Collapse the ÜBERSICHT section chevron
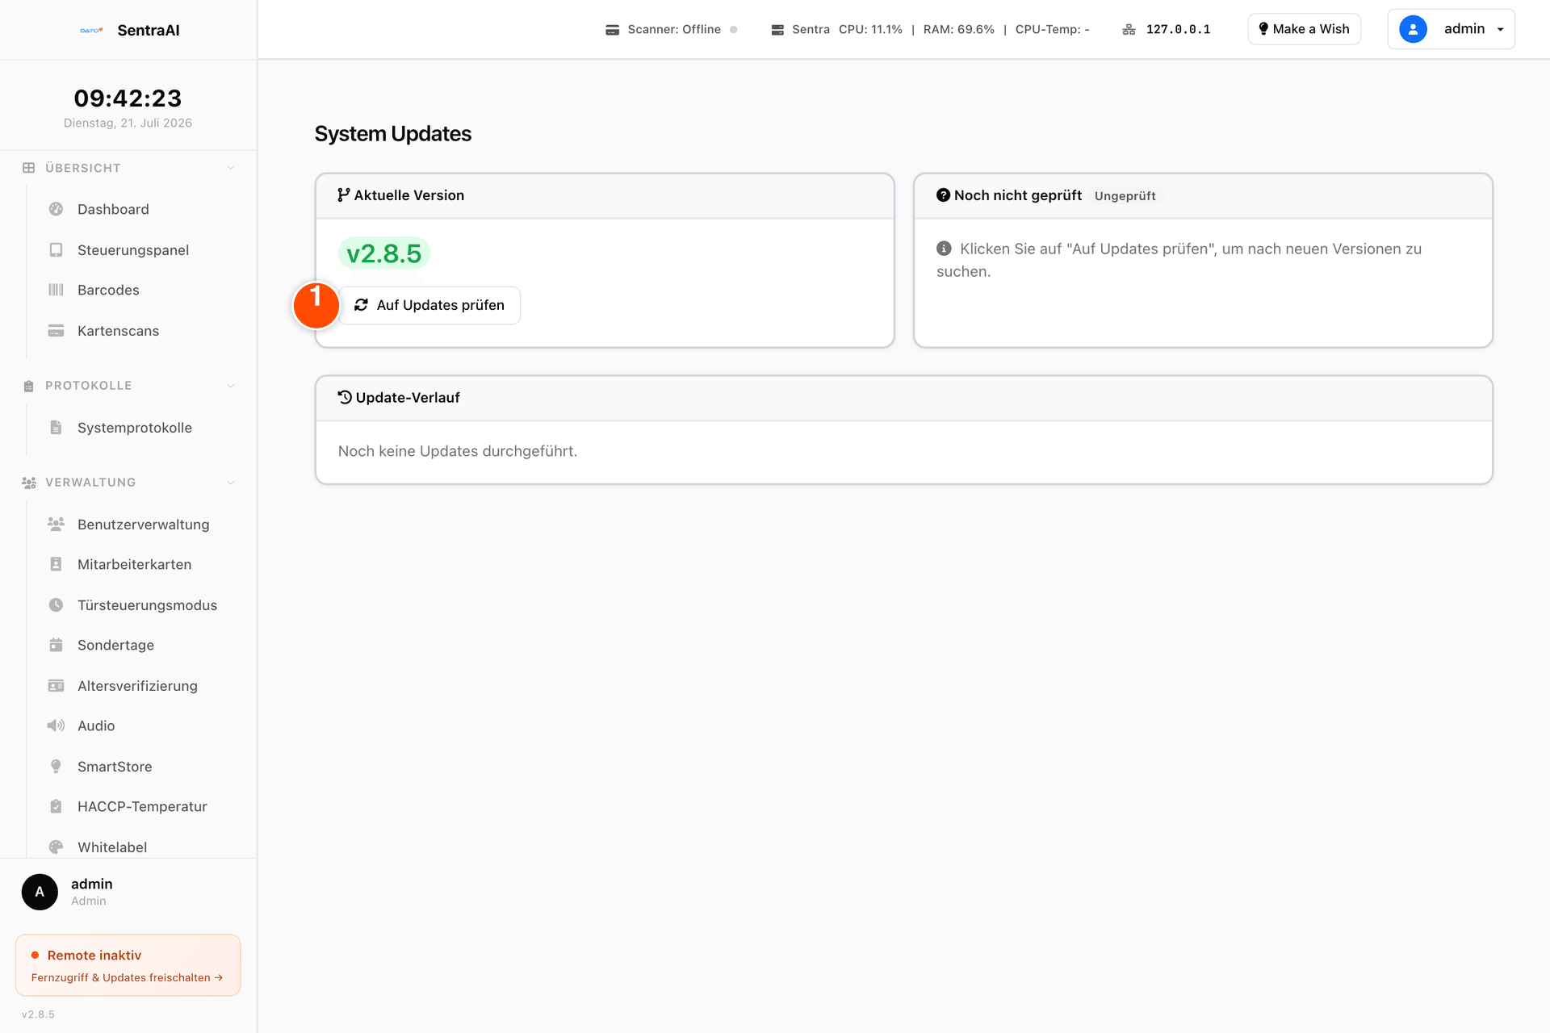Viewport: 1550px width, 1033px height. pos(231,168)
